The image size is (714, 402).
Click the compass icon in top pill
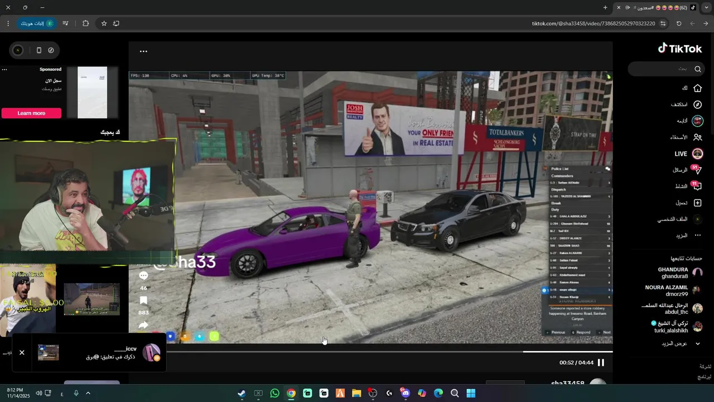point(51,50)
